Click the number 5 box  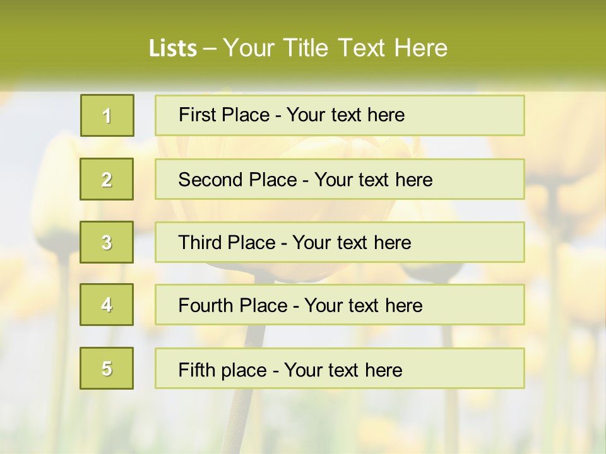coord(107,368)
